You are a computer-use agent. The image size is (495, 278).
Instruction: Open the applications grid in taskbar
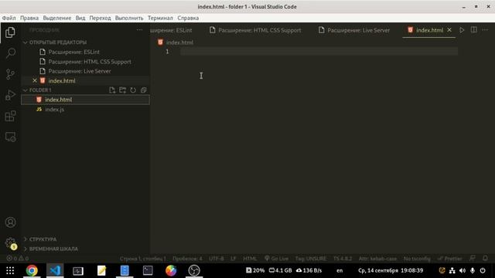click(x=10, y=270)
